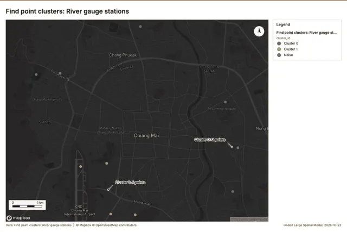Click the noise point north of Chang Phueak
This screenshot has height=232, width=347.
[x=140, y=27]
